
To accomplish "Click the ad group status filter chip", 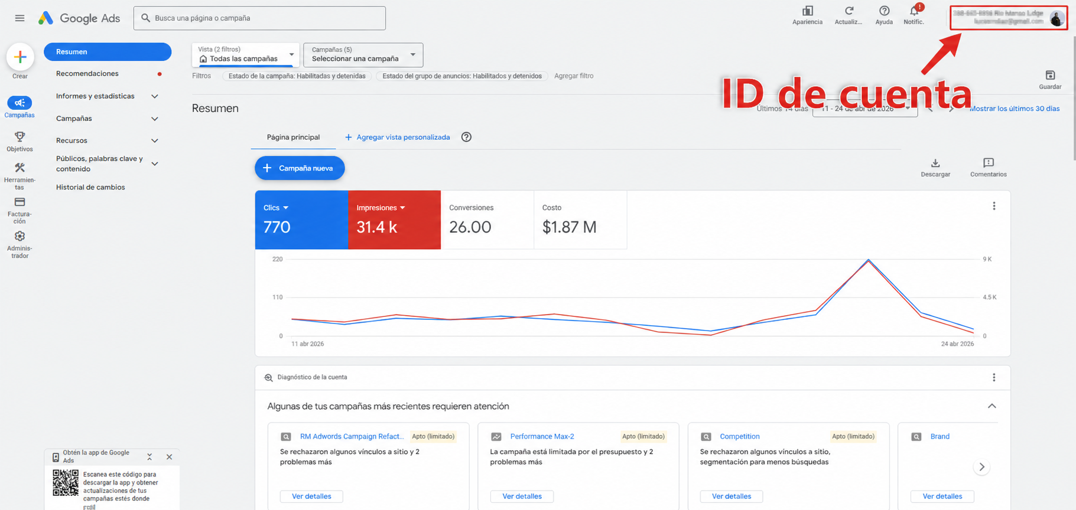I will [x=462, y=76].
